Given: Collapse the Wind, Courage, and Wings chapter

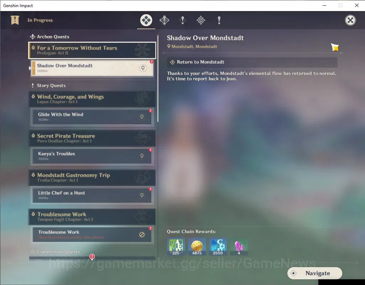Looking at the screenshot, I should (x=92, y=99).
